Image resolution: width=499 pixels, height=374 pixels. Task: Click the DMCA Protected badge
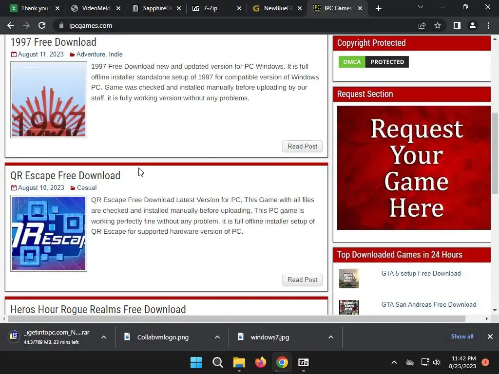coord(374,62)
